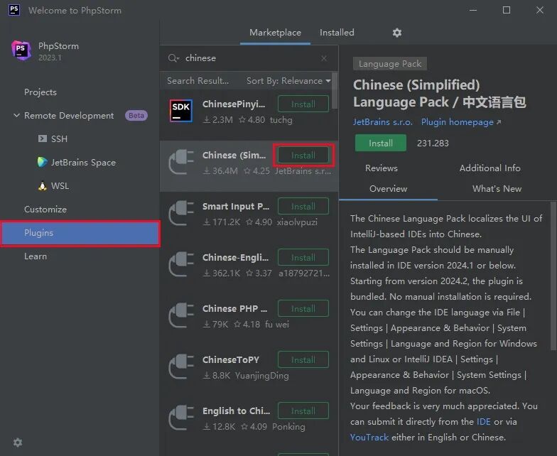557x456 pixels.
Task: Click the WSL penguin icon
Action: coord(43,186)
